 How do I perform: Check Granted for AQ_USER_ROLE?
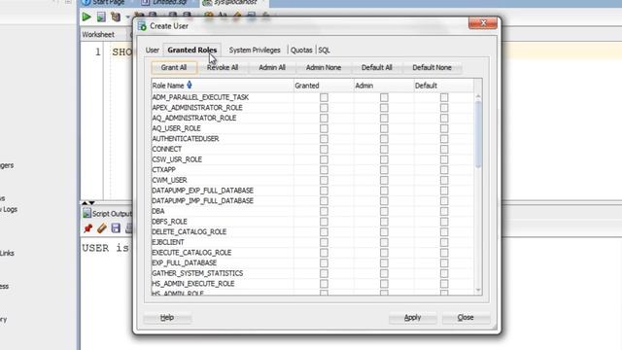point(324,128)
